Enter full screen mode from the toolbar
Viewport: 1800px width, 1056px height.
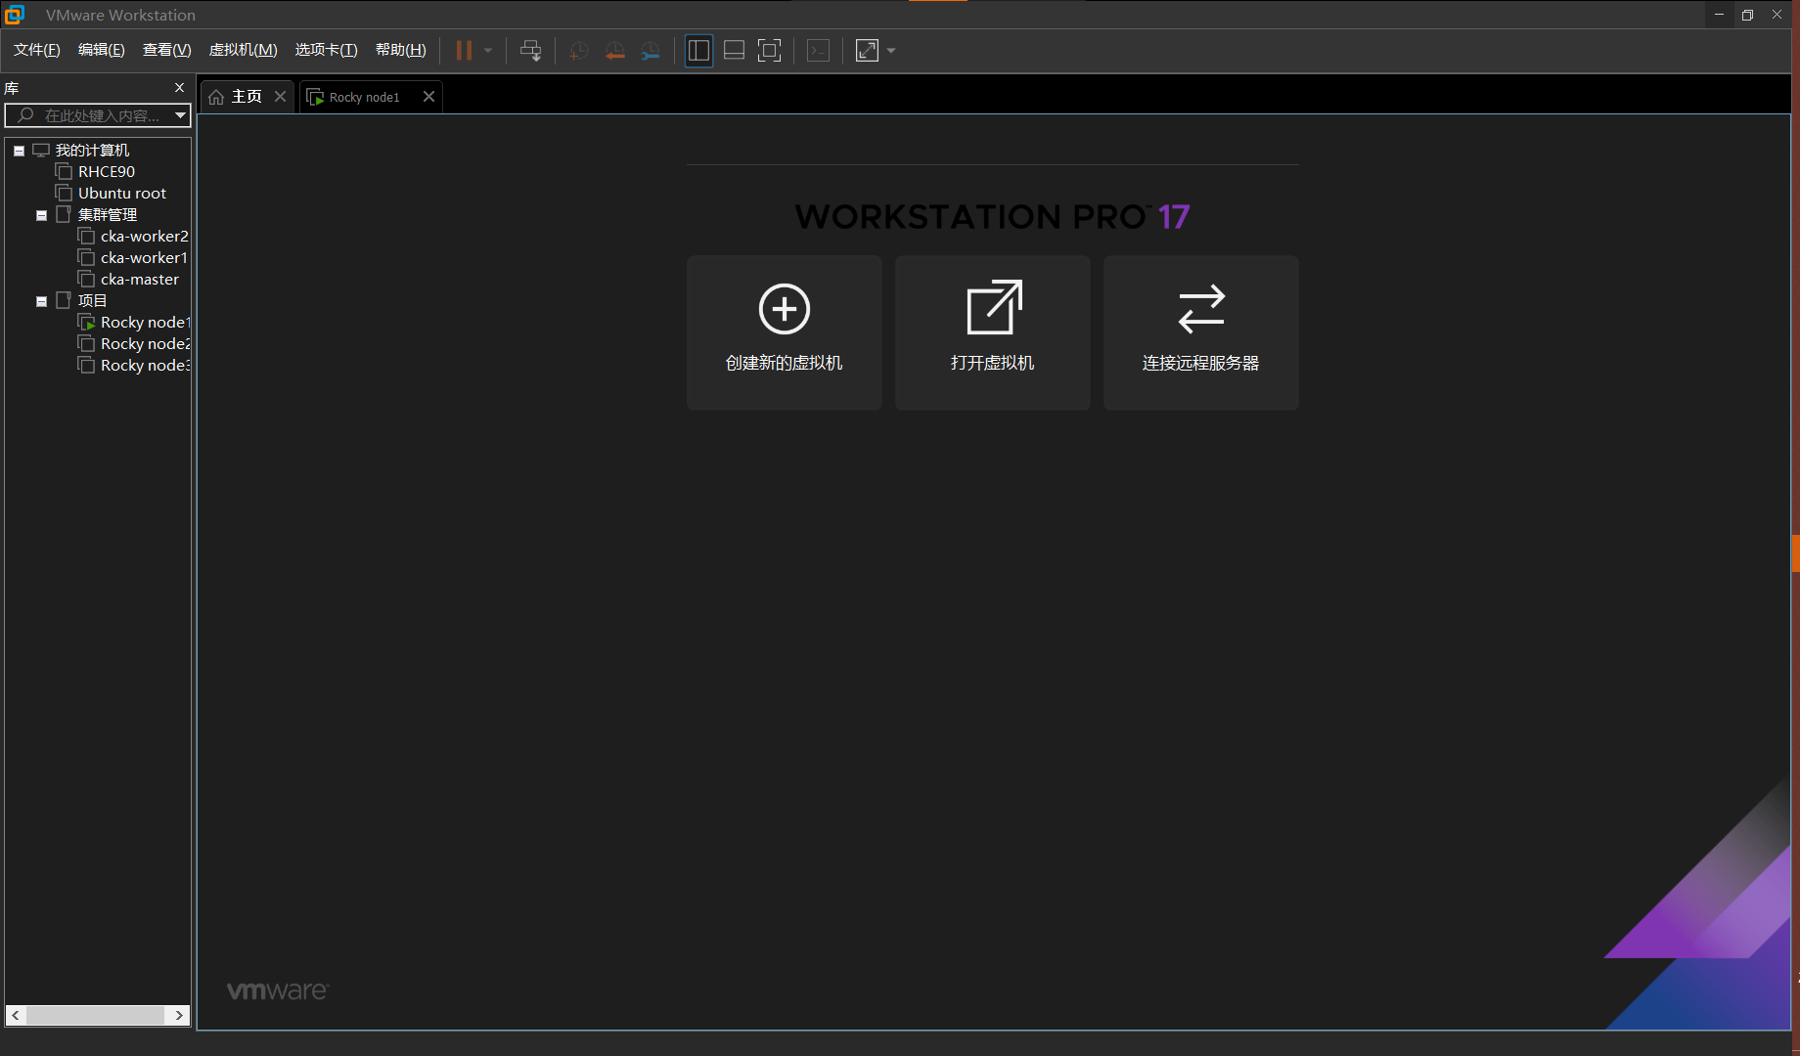[x=770, y=51]
